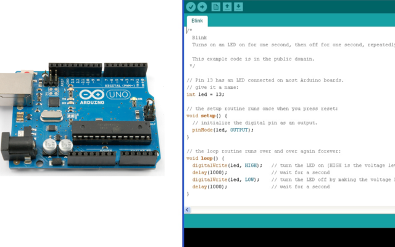Click 'digitalWrite(led, HIGH);' statement
The width and height of the screenshot is (395, 247).
227,165
